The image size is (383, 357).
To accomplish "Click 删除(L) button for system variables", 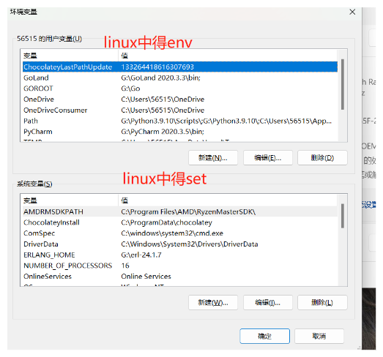I will point(322,303).
